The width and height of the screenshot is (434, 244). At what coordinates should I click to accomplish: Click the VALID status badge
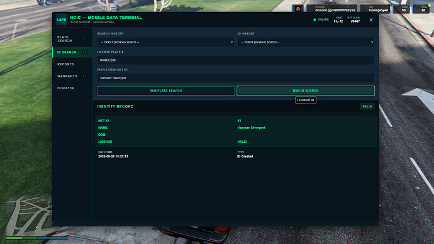[367, 106]
